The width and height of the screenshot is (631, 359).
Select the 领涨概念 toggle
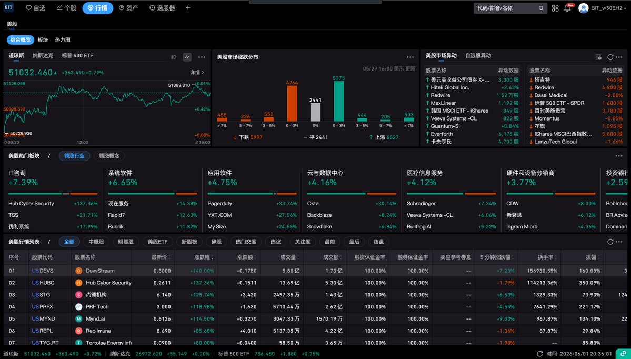tap(109, 156)
